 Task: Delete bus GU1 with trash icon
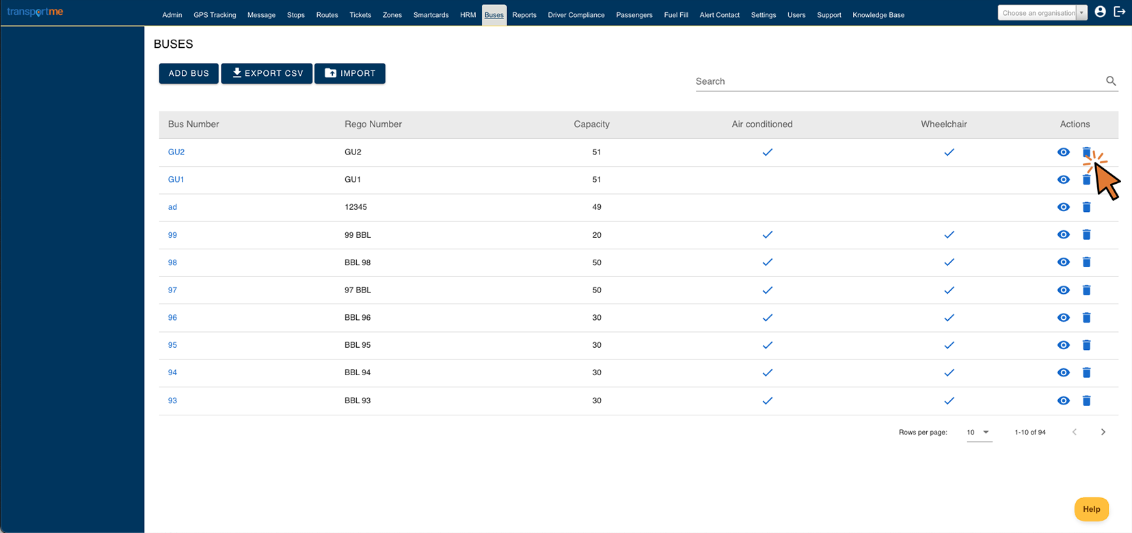[x=1086, y=180]
